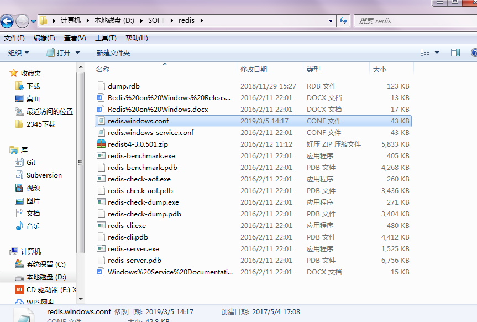Open 系统保留 (C:) drive in sidebar
Screen dimensions: 477x322
[40, 264]
